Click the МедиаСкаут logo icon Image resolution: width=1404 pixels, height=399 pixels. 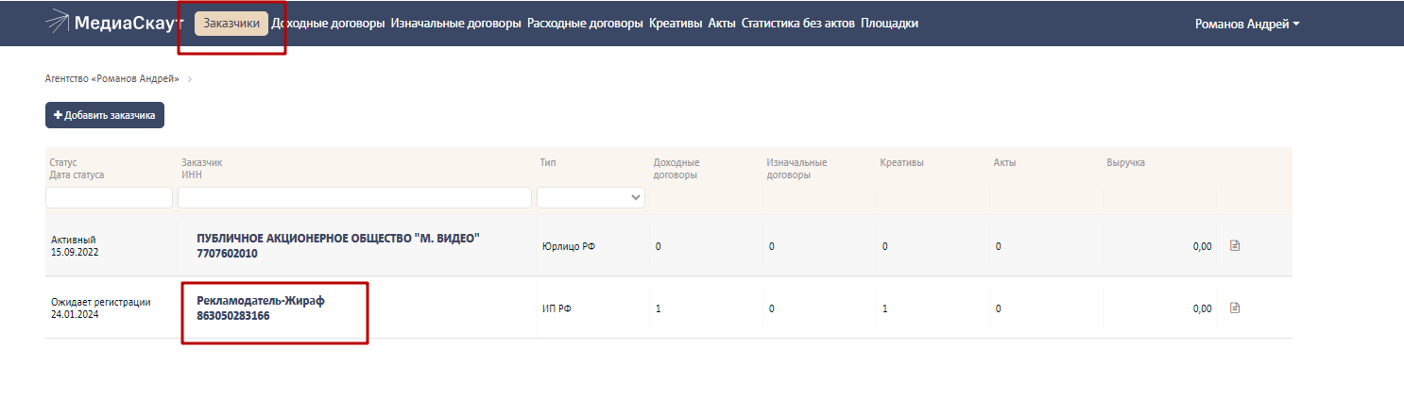pyautogui.click(x=58, y=23)
